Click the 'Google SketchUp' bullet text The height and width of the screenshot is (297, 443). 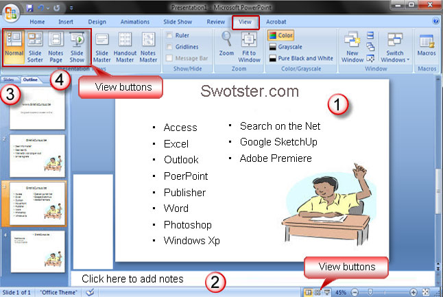278,142
